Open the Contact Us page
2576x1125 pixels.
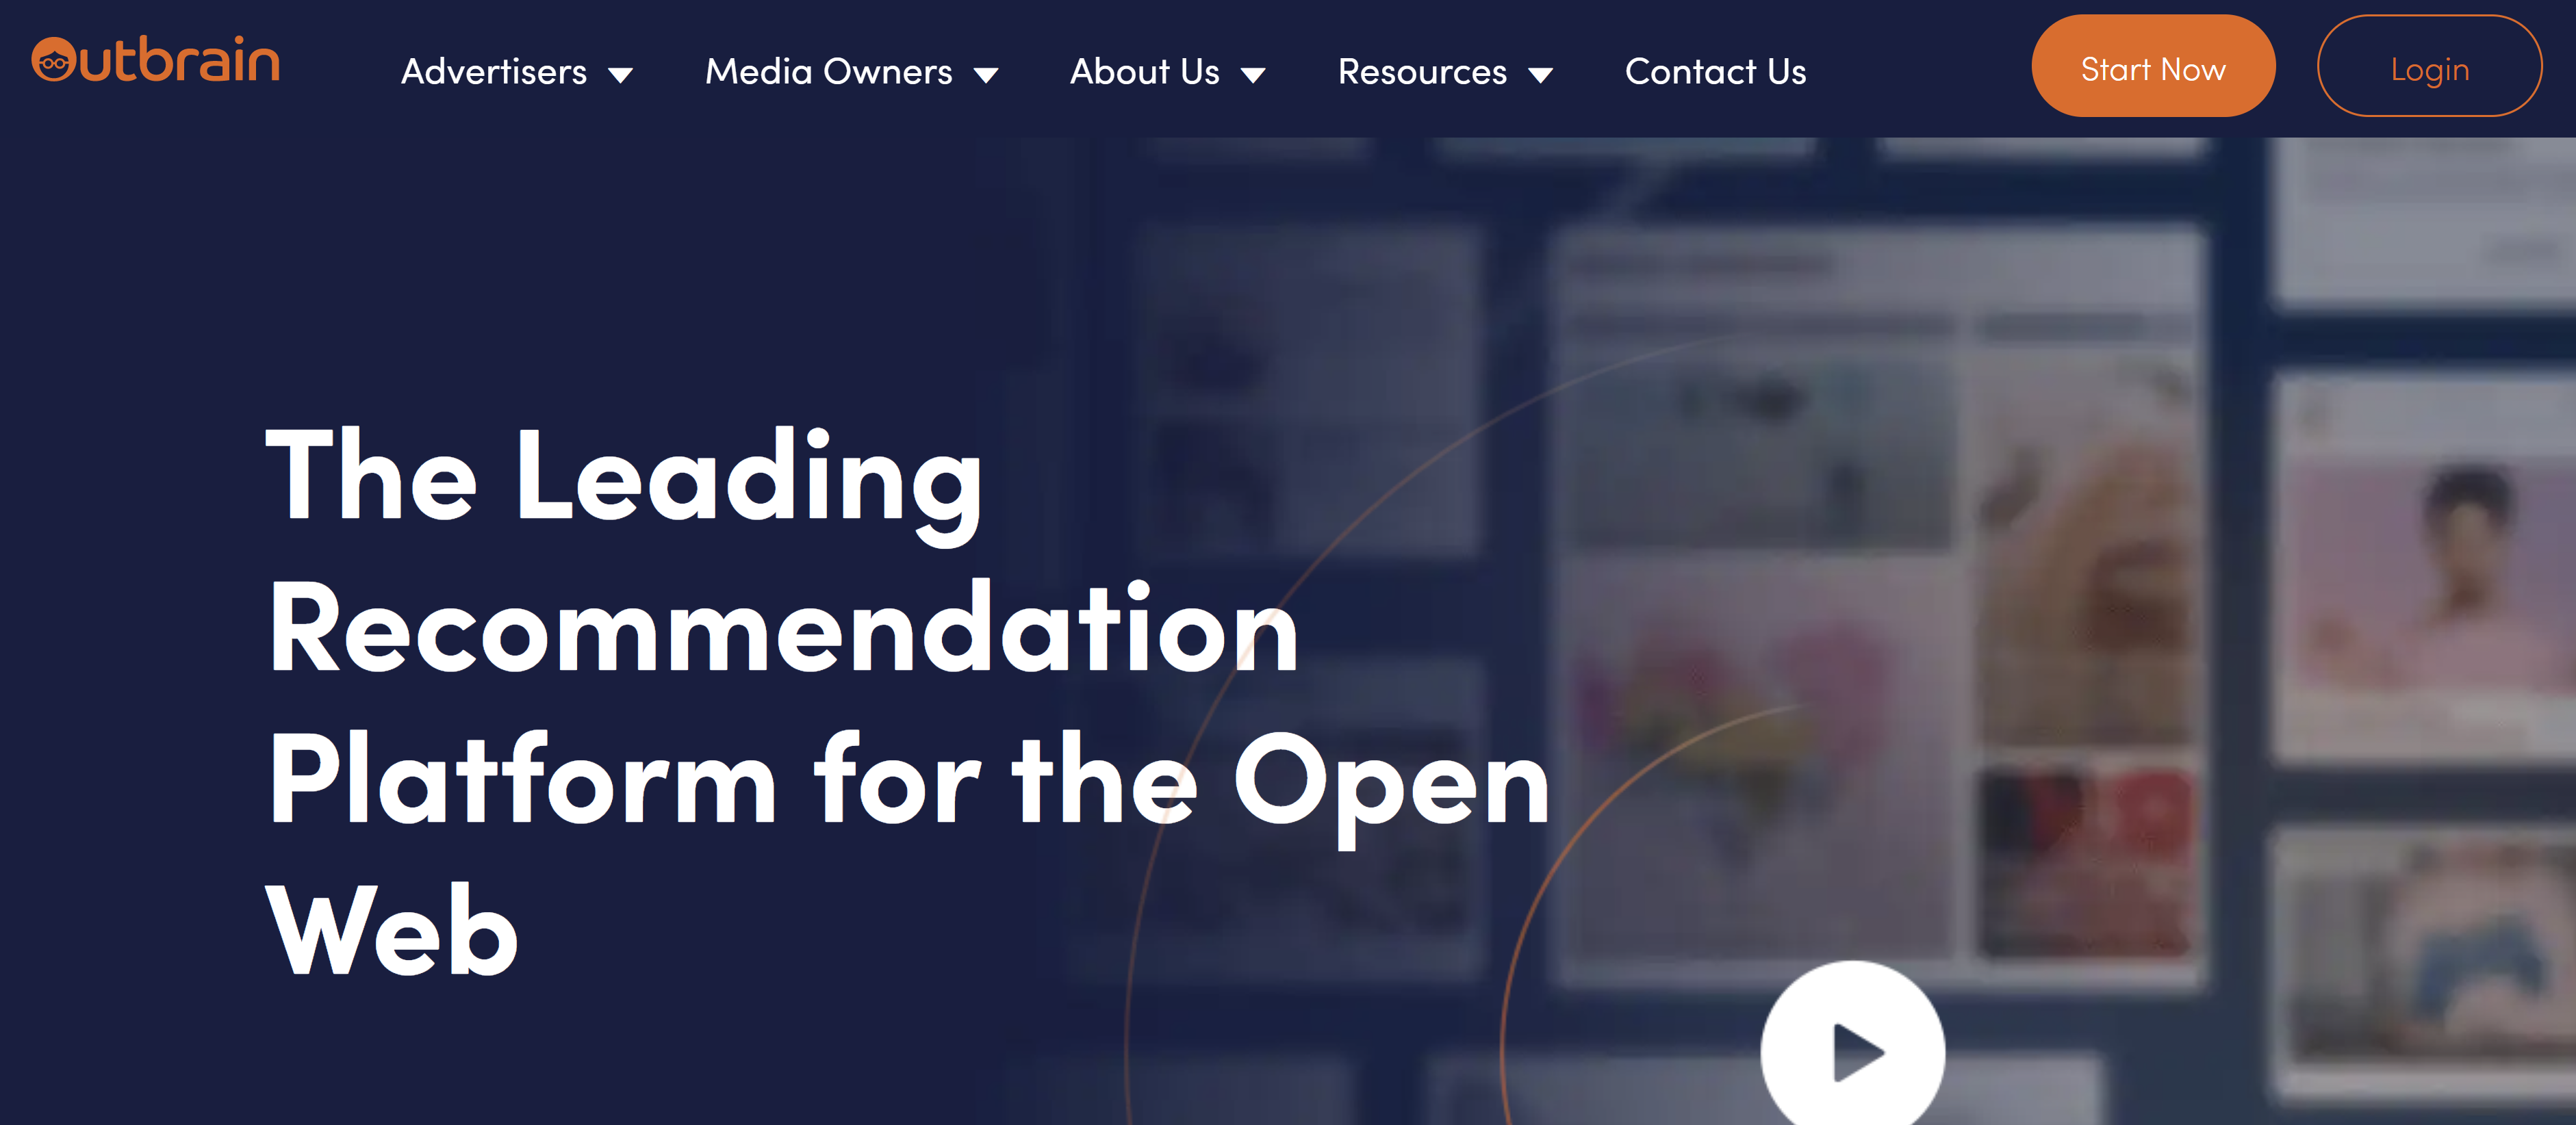pos(1715,70)
